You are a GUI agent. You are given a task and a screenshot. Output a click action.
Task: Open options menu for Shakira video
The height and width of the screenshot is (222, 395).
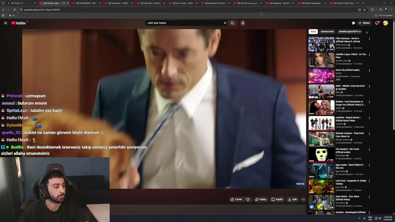pos(369,102)
